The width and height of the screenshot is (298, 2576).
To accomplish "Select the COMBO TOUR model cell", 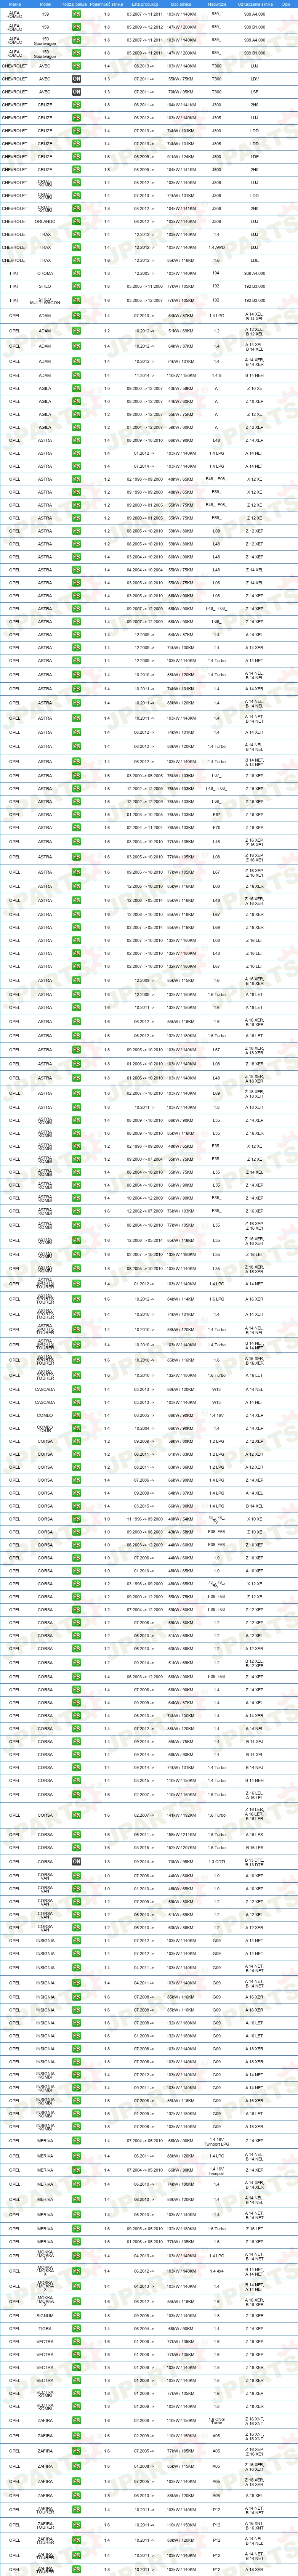I will click(45, 1428).
